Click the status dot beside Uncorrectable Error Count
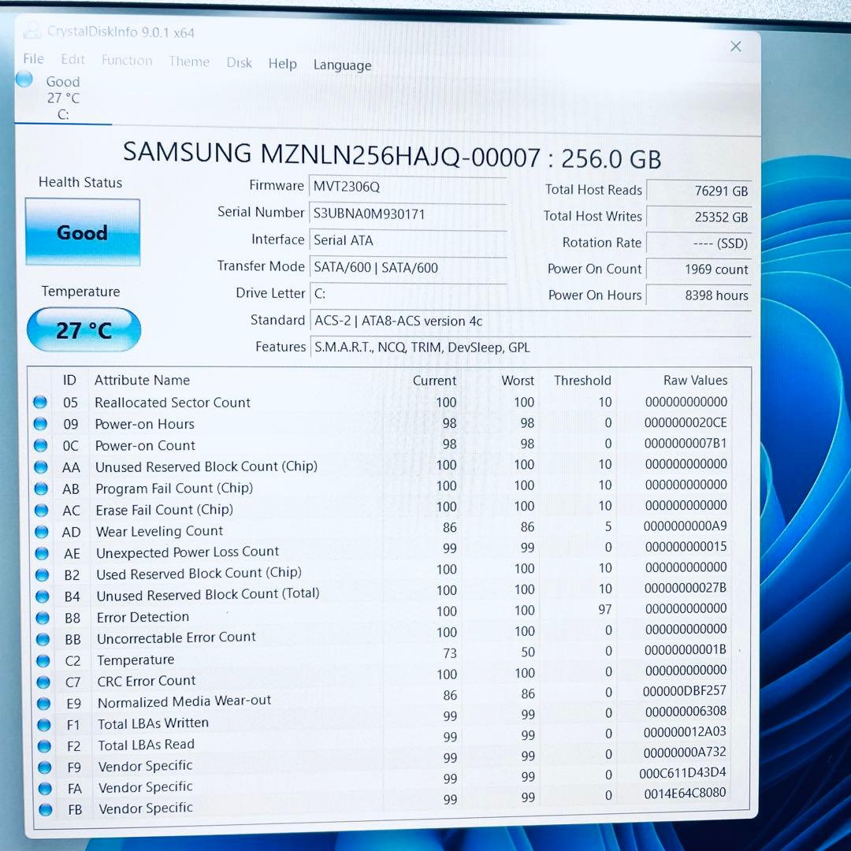 click(41, 639)
